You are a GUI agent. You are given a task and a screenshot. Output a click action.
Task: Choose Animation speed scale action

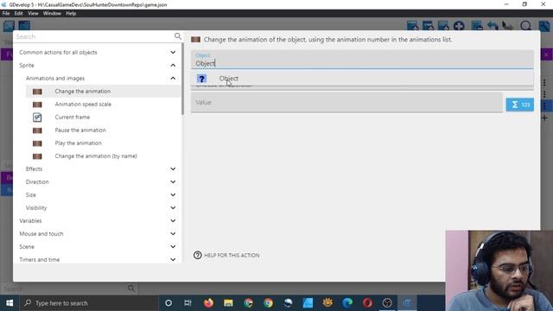pyautogui.click(x=103, y=105)
